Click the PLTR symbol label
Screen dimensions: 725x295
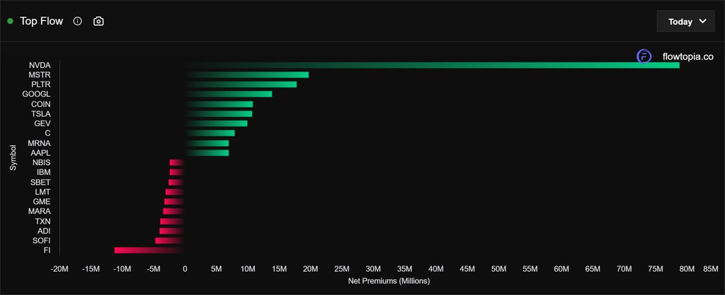click(x=40, y=84)
